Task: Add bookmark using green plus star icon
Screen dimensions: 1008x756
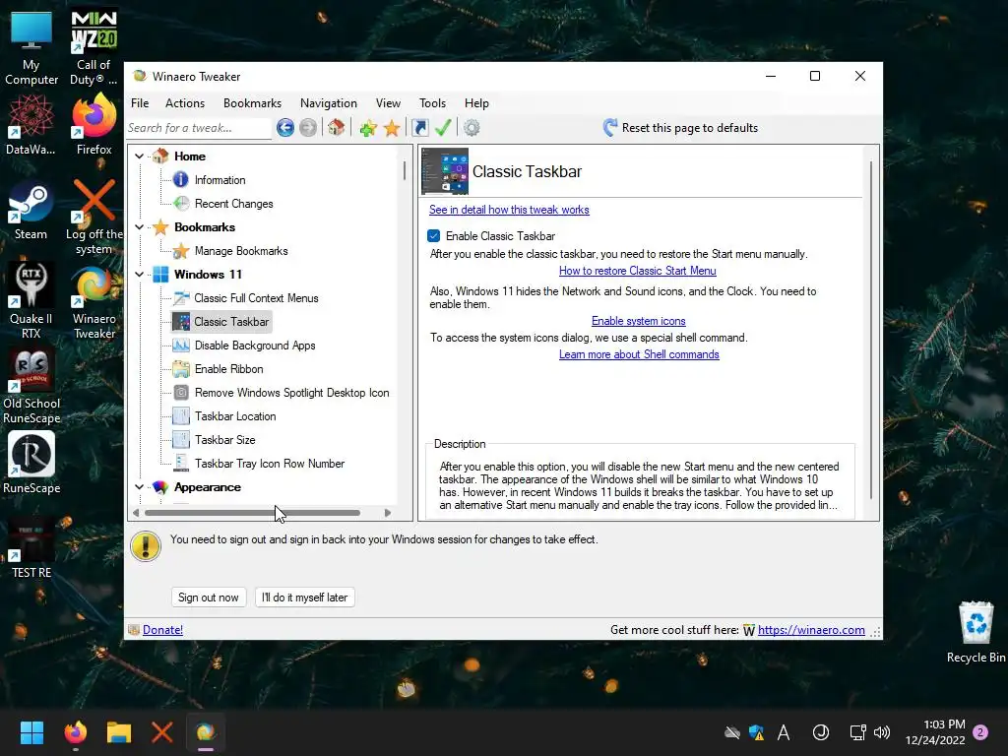Action: pyautogui.click(x=368, y=128)
